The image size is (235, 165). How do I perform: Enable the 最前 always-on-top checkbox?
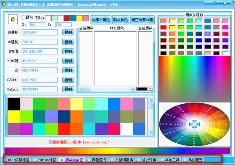23,18
